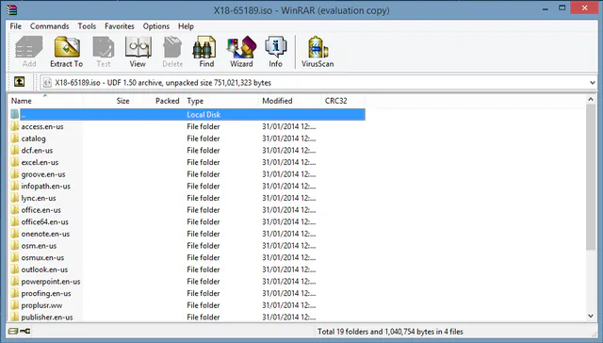Open the Tools menu

(x=87, y=26)
